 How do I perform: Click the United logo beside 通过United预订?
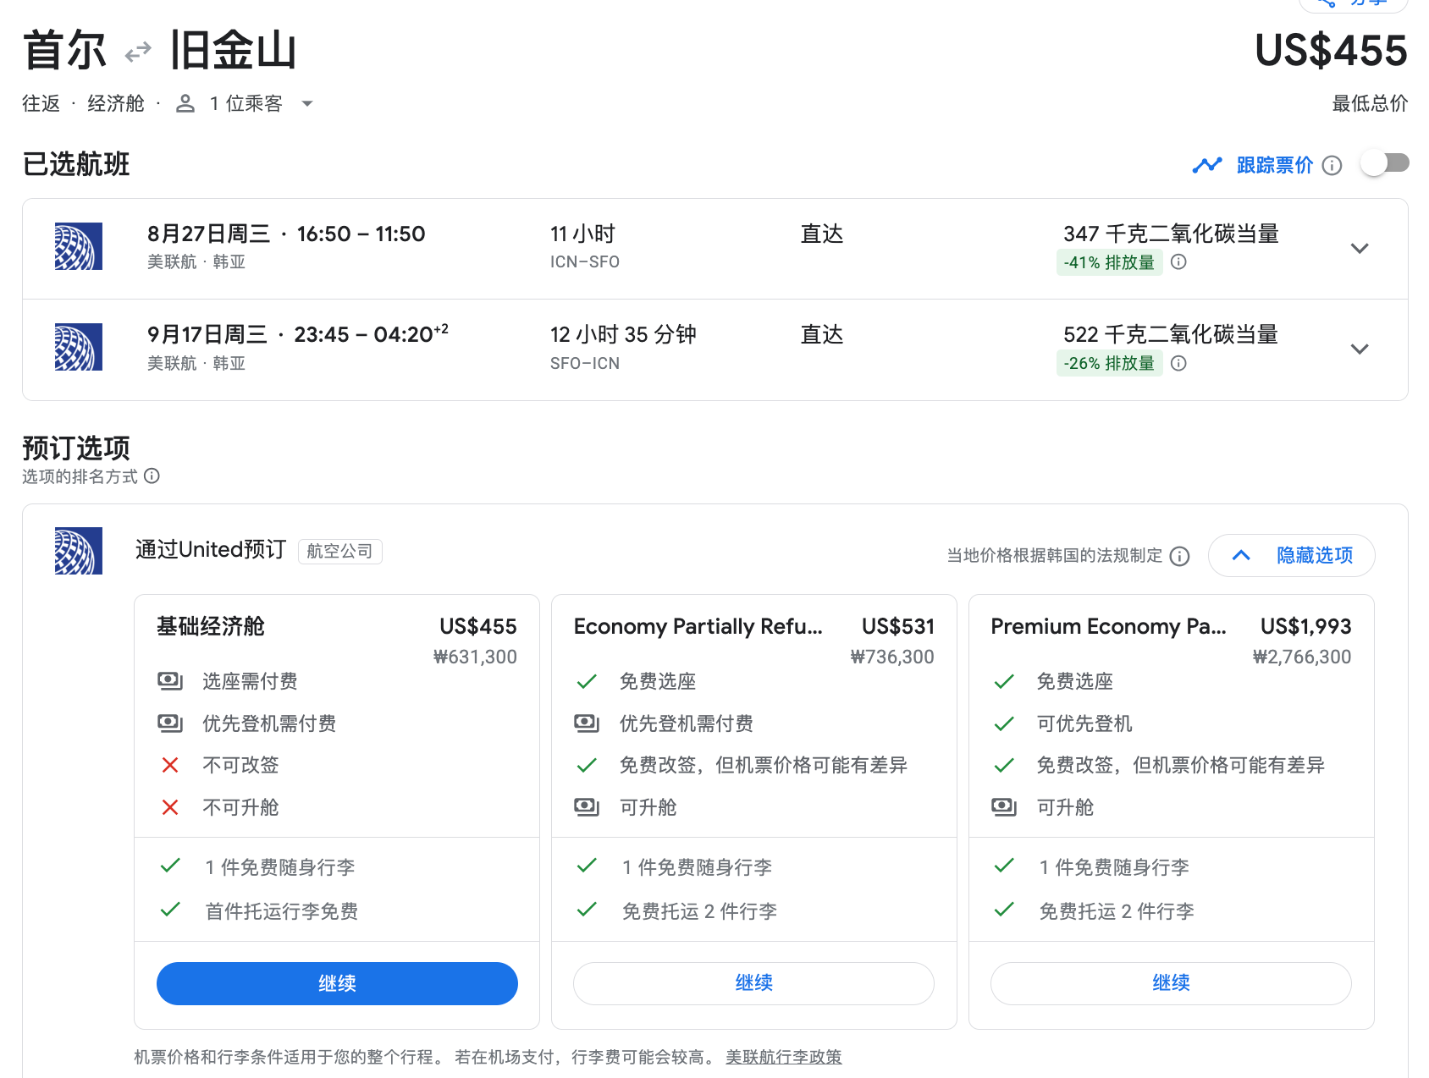[x=79, y=551]
